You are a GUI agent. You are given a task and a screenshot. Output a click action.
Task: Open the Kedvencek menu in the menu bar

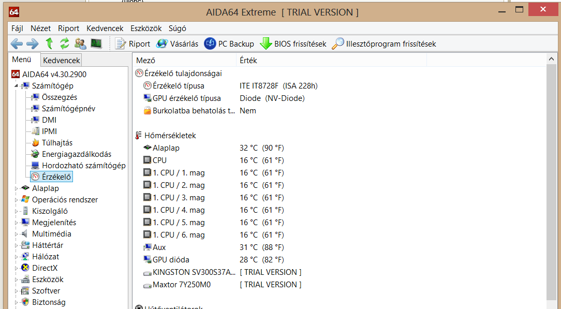[105, 28]
